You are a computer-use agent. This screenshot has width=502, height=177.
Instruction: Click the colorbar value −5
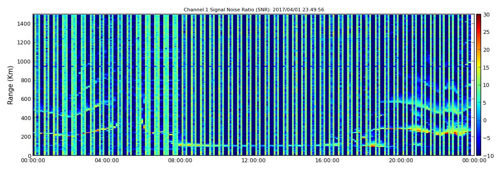tap(487, 138)
